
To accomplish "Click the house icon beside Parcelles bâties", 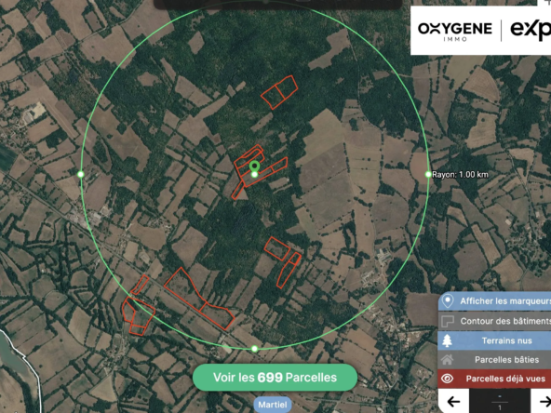I will point(448,360).
